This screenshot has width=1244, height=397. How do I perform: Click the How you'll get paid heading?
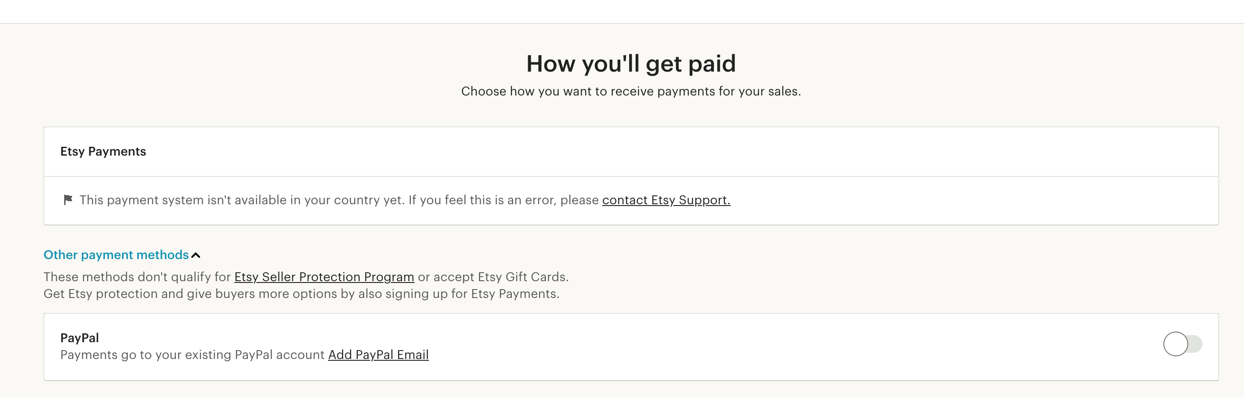coord(631,64)
